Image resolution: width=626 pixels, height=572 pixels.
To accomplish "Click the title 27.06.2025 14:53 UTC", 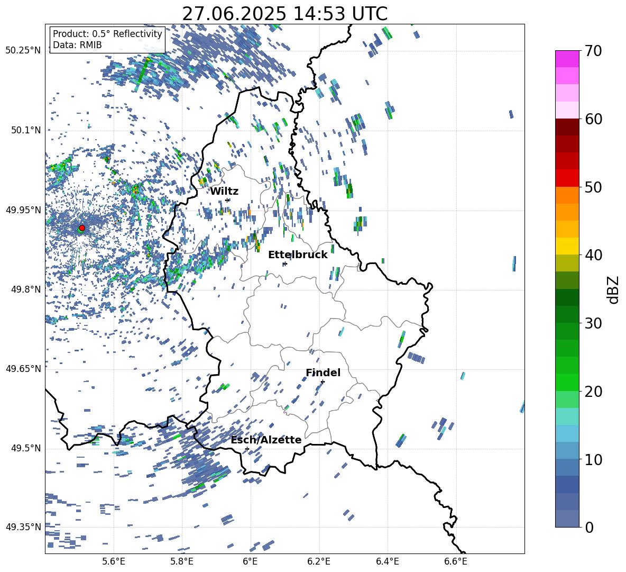I will (x=285, y=14).
